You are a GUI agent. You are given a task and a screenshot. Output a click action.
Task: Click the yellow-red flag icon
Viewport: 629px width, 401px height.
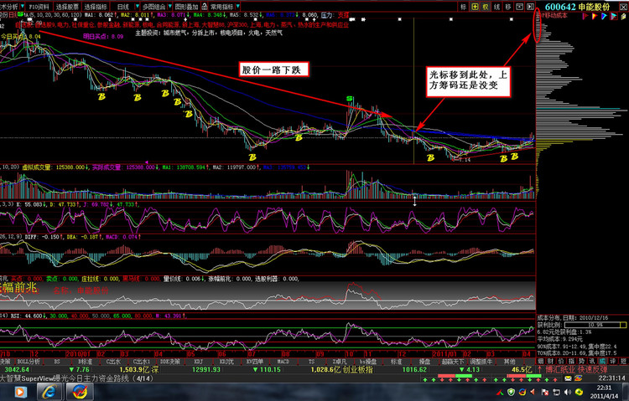[595, 16]
